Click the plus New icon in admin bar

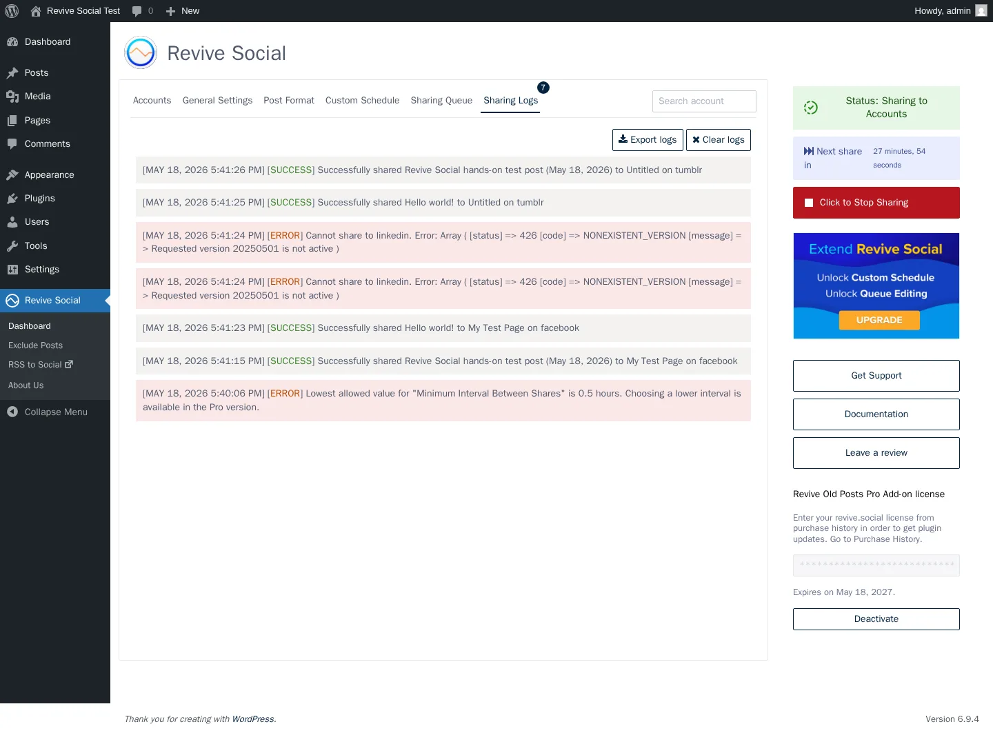170,11
